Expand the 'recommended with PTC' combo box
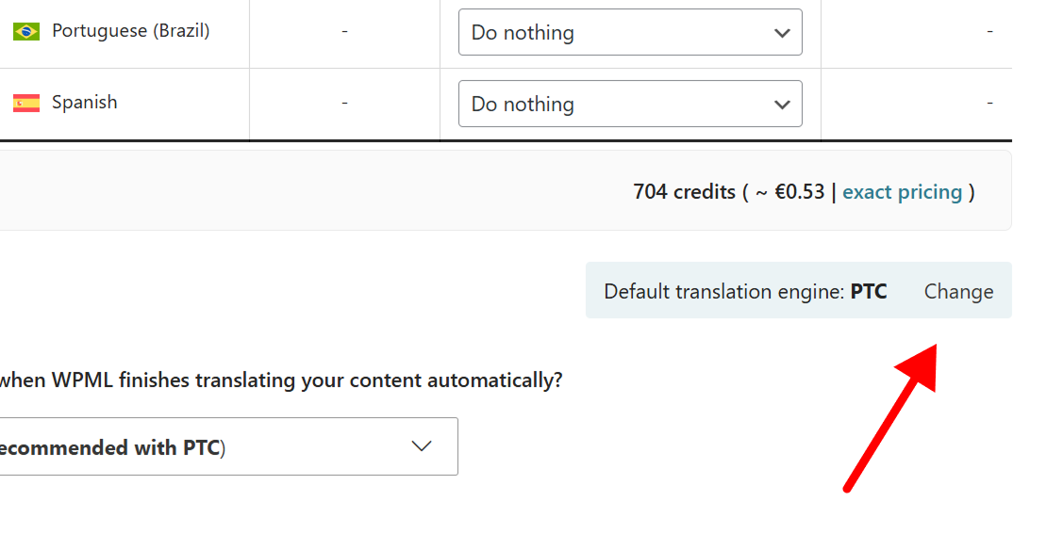Image resolution: width=1063 pixels, height=550 pixels. pos(226,446)
